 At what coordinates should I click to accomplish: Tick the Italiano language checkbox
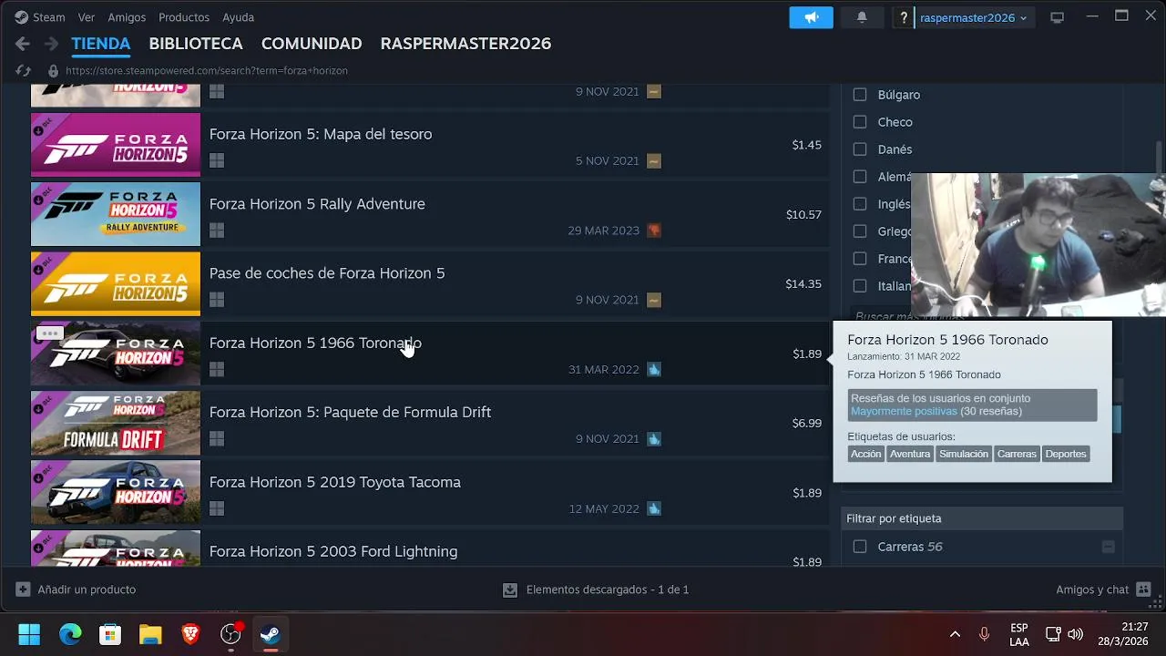coord(859,286)
